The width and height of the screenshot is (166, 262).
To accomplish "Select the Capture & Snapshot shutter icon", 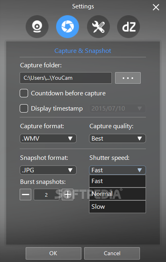I will click(67, 26).
